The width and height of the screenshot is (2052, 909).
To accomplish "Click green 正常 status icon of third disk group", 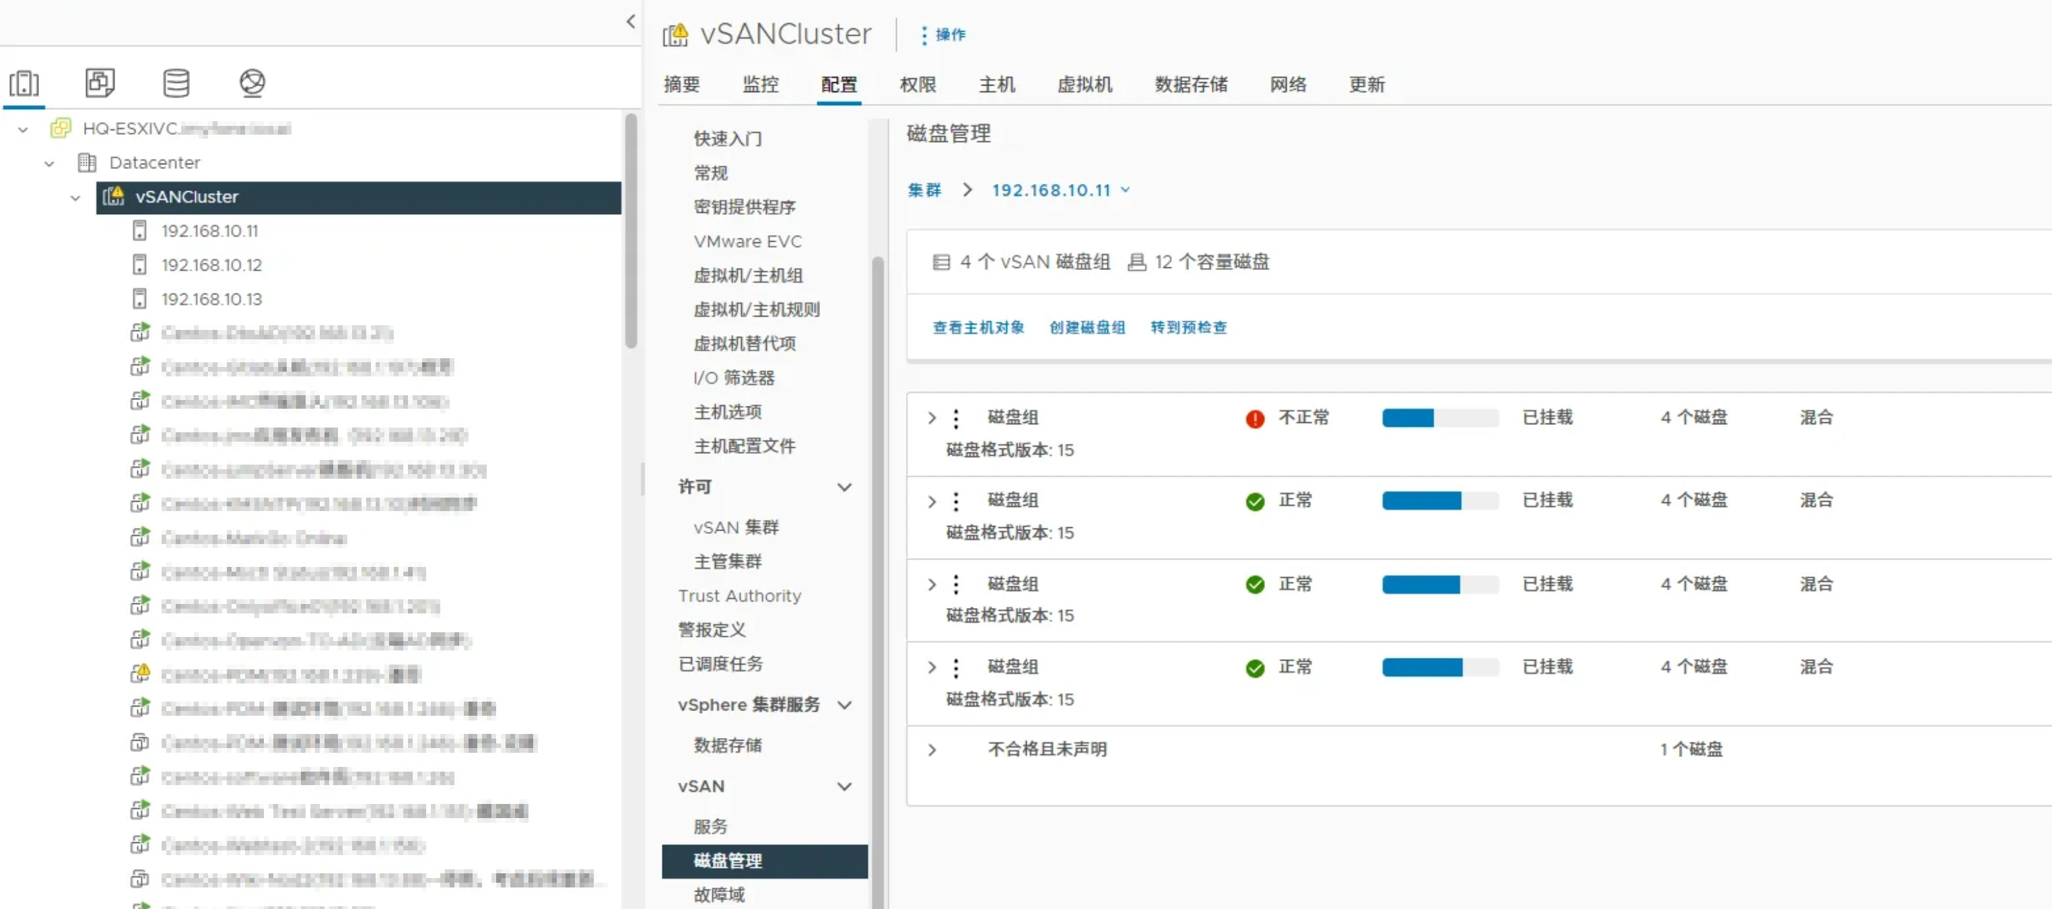I will [1255, 584].
